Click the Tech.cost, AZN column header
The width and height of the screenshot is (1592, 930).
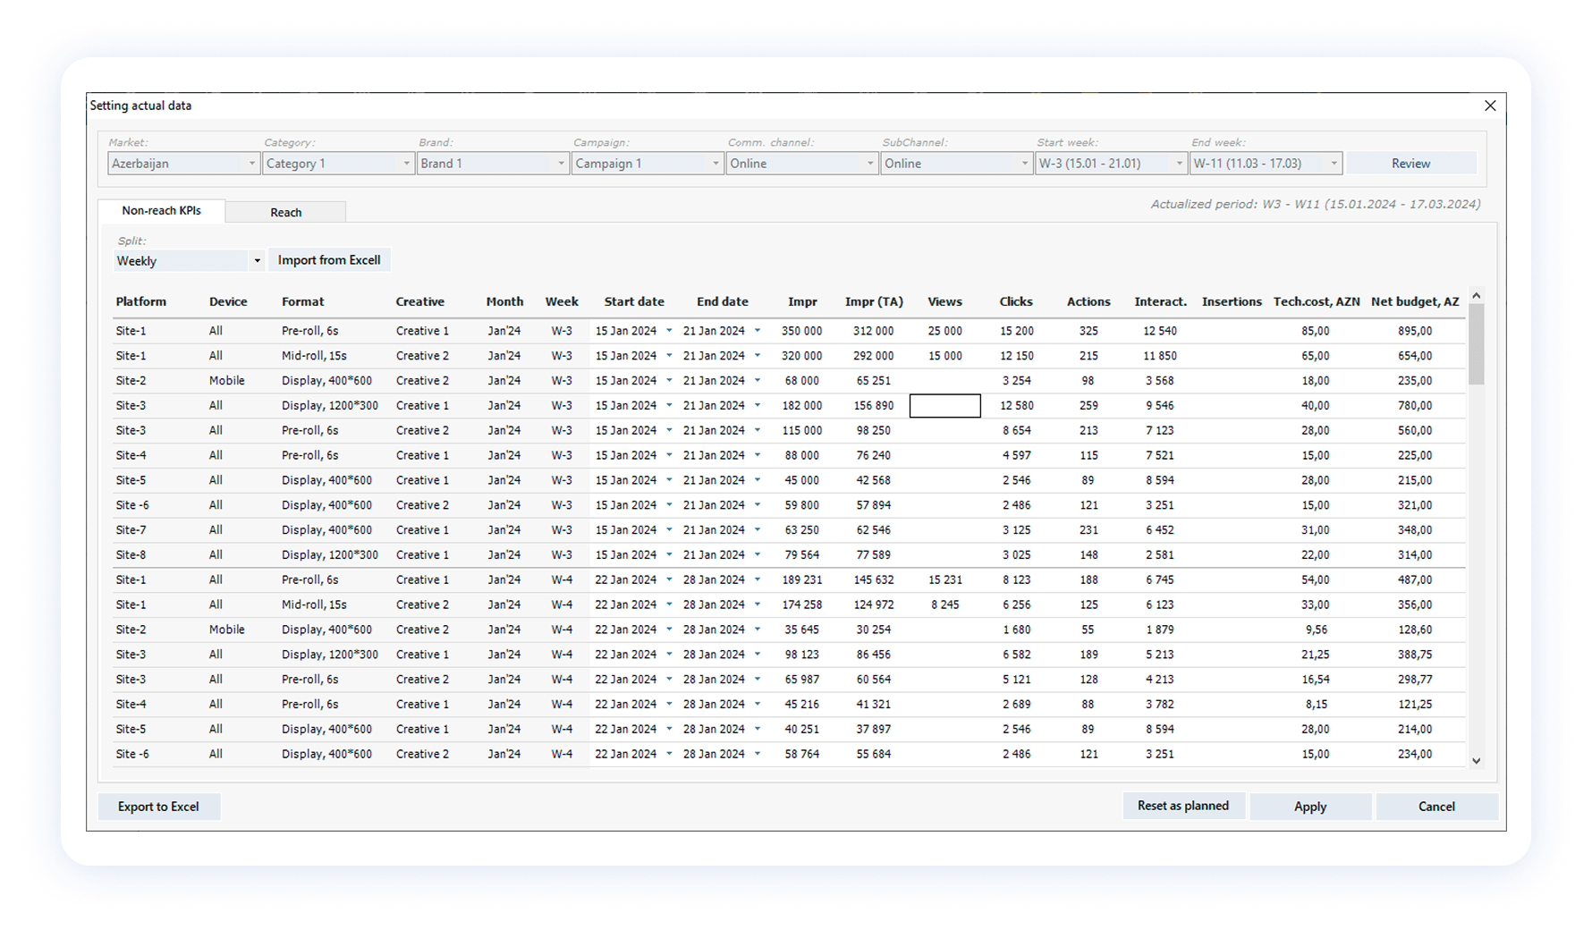coord(1317,301)
